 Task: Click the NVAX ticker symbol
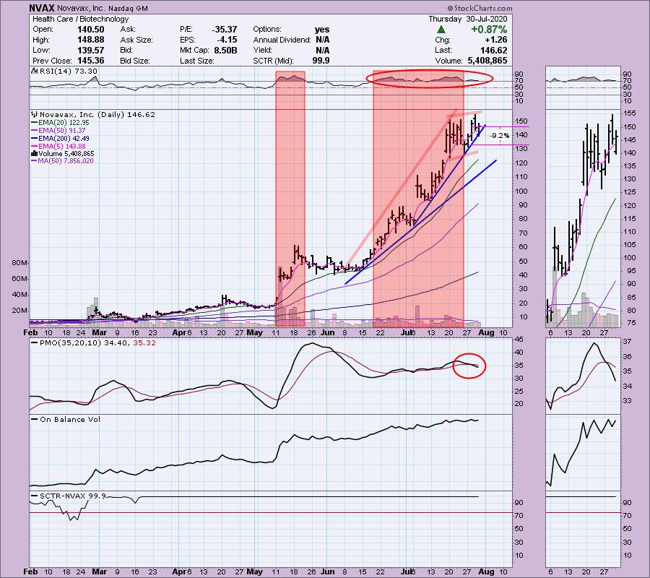pyautogui.click(x=42, y=8)
